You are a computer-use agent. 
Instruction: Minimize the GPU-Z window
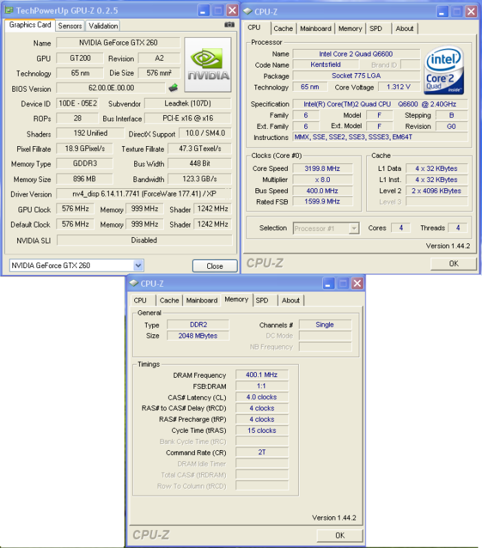click(204, 10)
